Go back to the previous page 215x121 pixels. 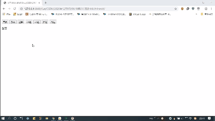point(4,9)
